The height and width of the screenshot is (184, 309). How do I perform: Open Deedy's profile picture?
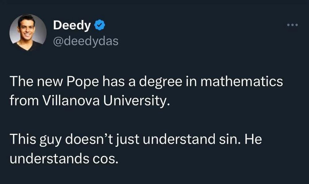(x=28, y=33)
